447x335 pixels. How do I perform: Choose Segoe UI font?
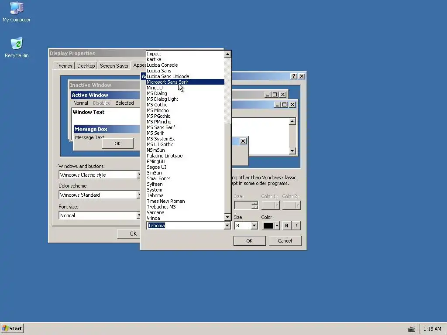tap(185, 167)
